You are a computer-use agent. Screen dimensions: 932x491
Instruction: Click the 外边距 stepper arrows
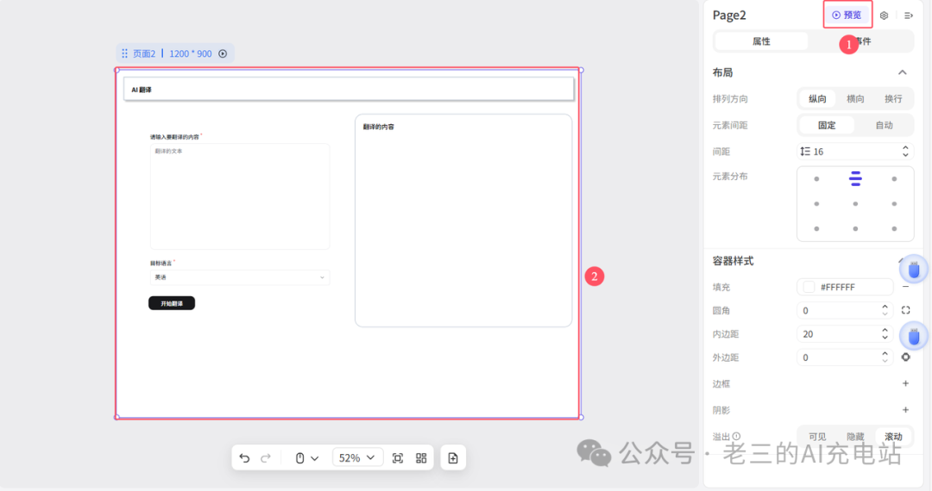[x=885, y=357]
